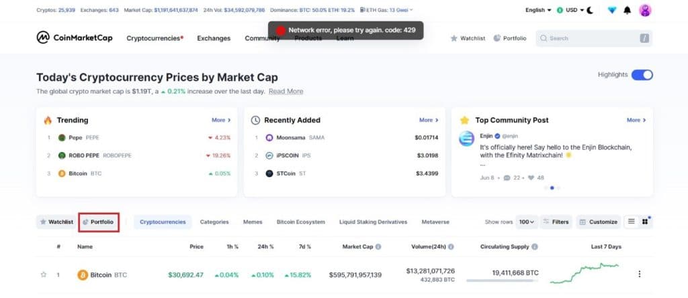
Task: Click Market Cap value in top bar
Action: (x=176, y=9)
